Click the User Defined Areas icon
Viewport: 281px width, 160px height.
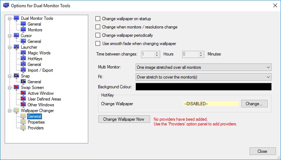[24, 99]
